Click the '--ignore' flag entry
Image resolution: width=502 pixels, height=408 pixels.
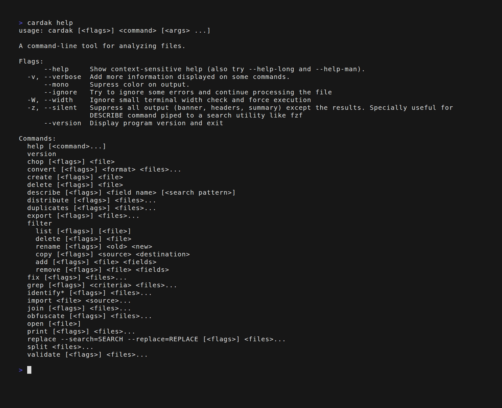60,92
